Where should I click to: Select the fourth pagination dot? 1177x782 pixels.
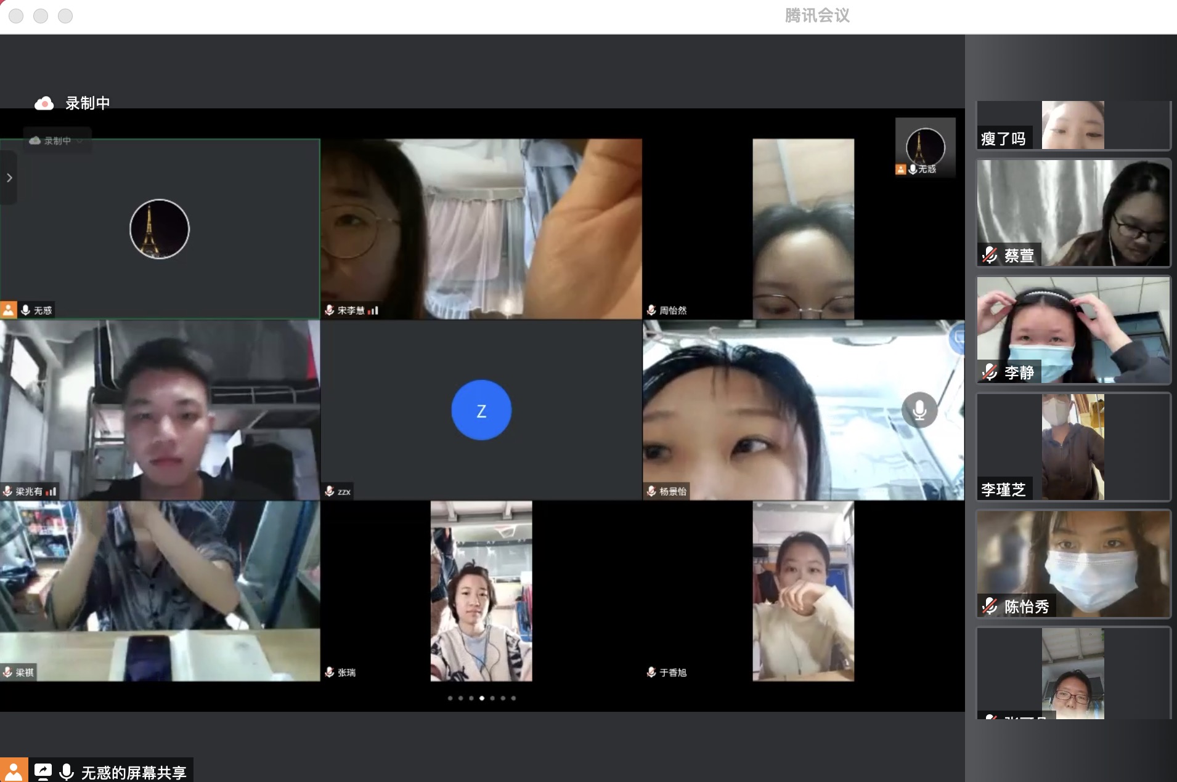[x=482, y=698]
